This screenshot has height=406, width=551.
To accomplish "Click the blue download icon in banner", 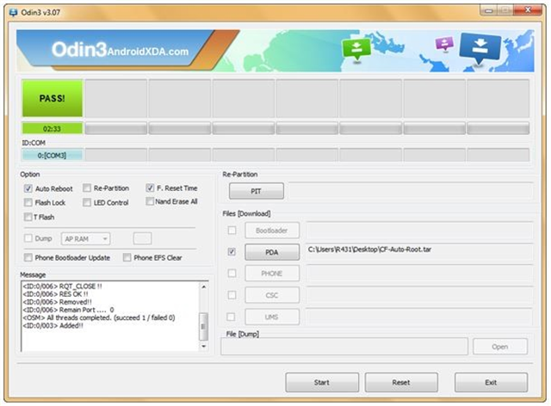I will [x=480, y=47].
